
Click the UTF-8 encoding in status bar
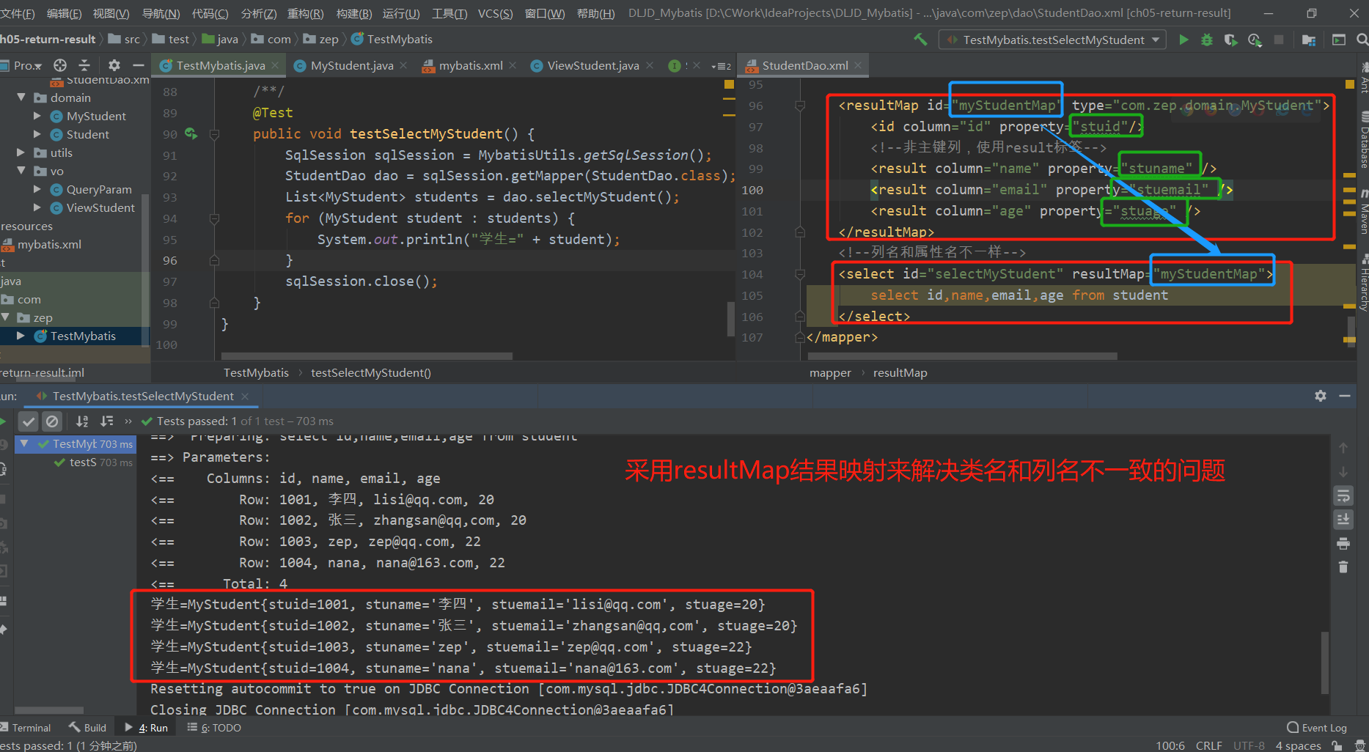(x=1249, y=745)
